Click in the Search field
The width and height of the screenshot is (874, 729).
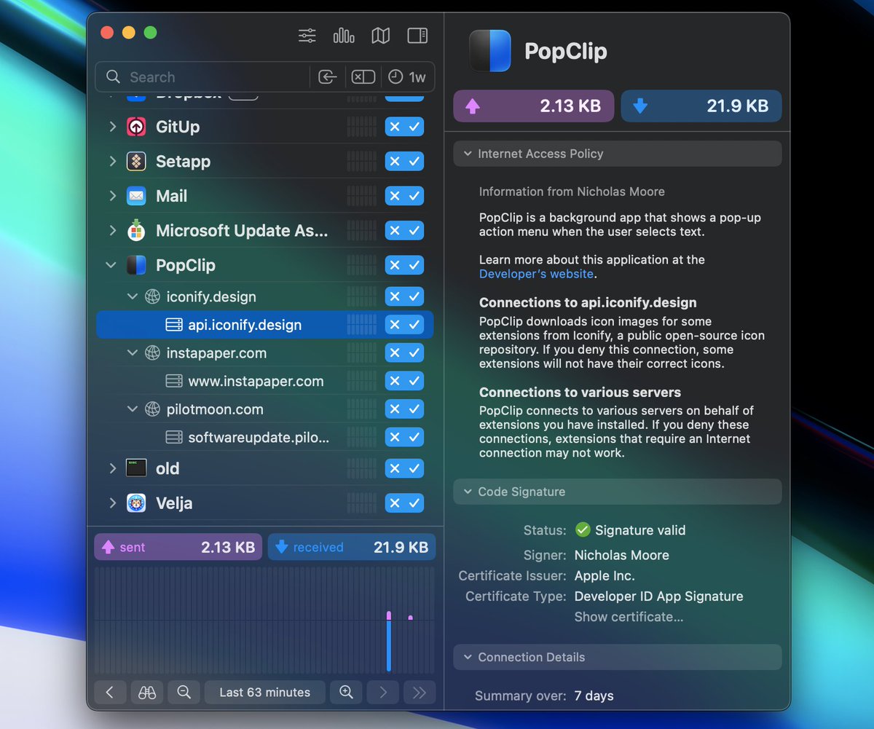pyautogui.click(x=204, y=77)
